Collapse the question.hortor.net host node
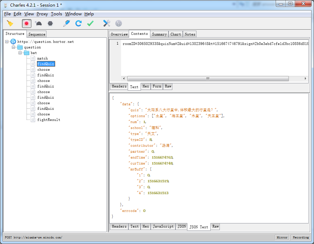The width and height of the screenshot is (314, 244). coord(7,41)
